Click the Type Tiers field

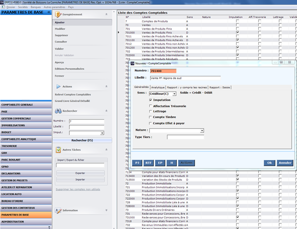click(x=186, y=137)
